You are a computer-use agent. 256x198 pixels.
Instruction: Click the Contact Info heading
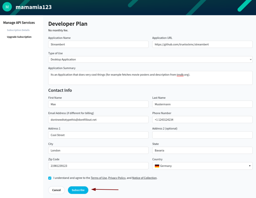point(60,90)
